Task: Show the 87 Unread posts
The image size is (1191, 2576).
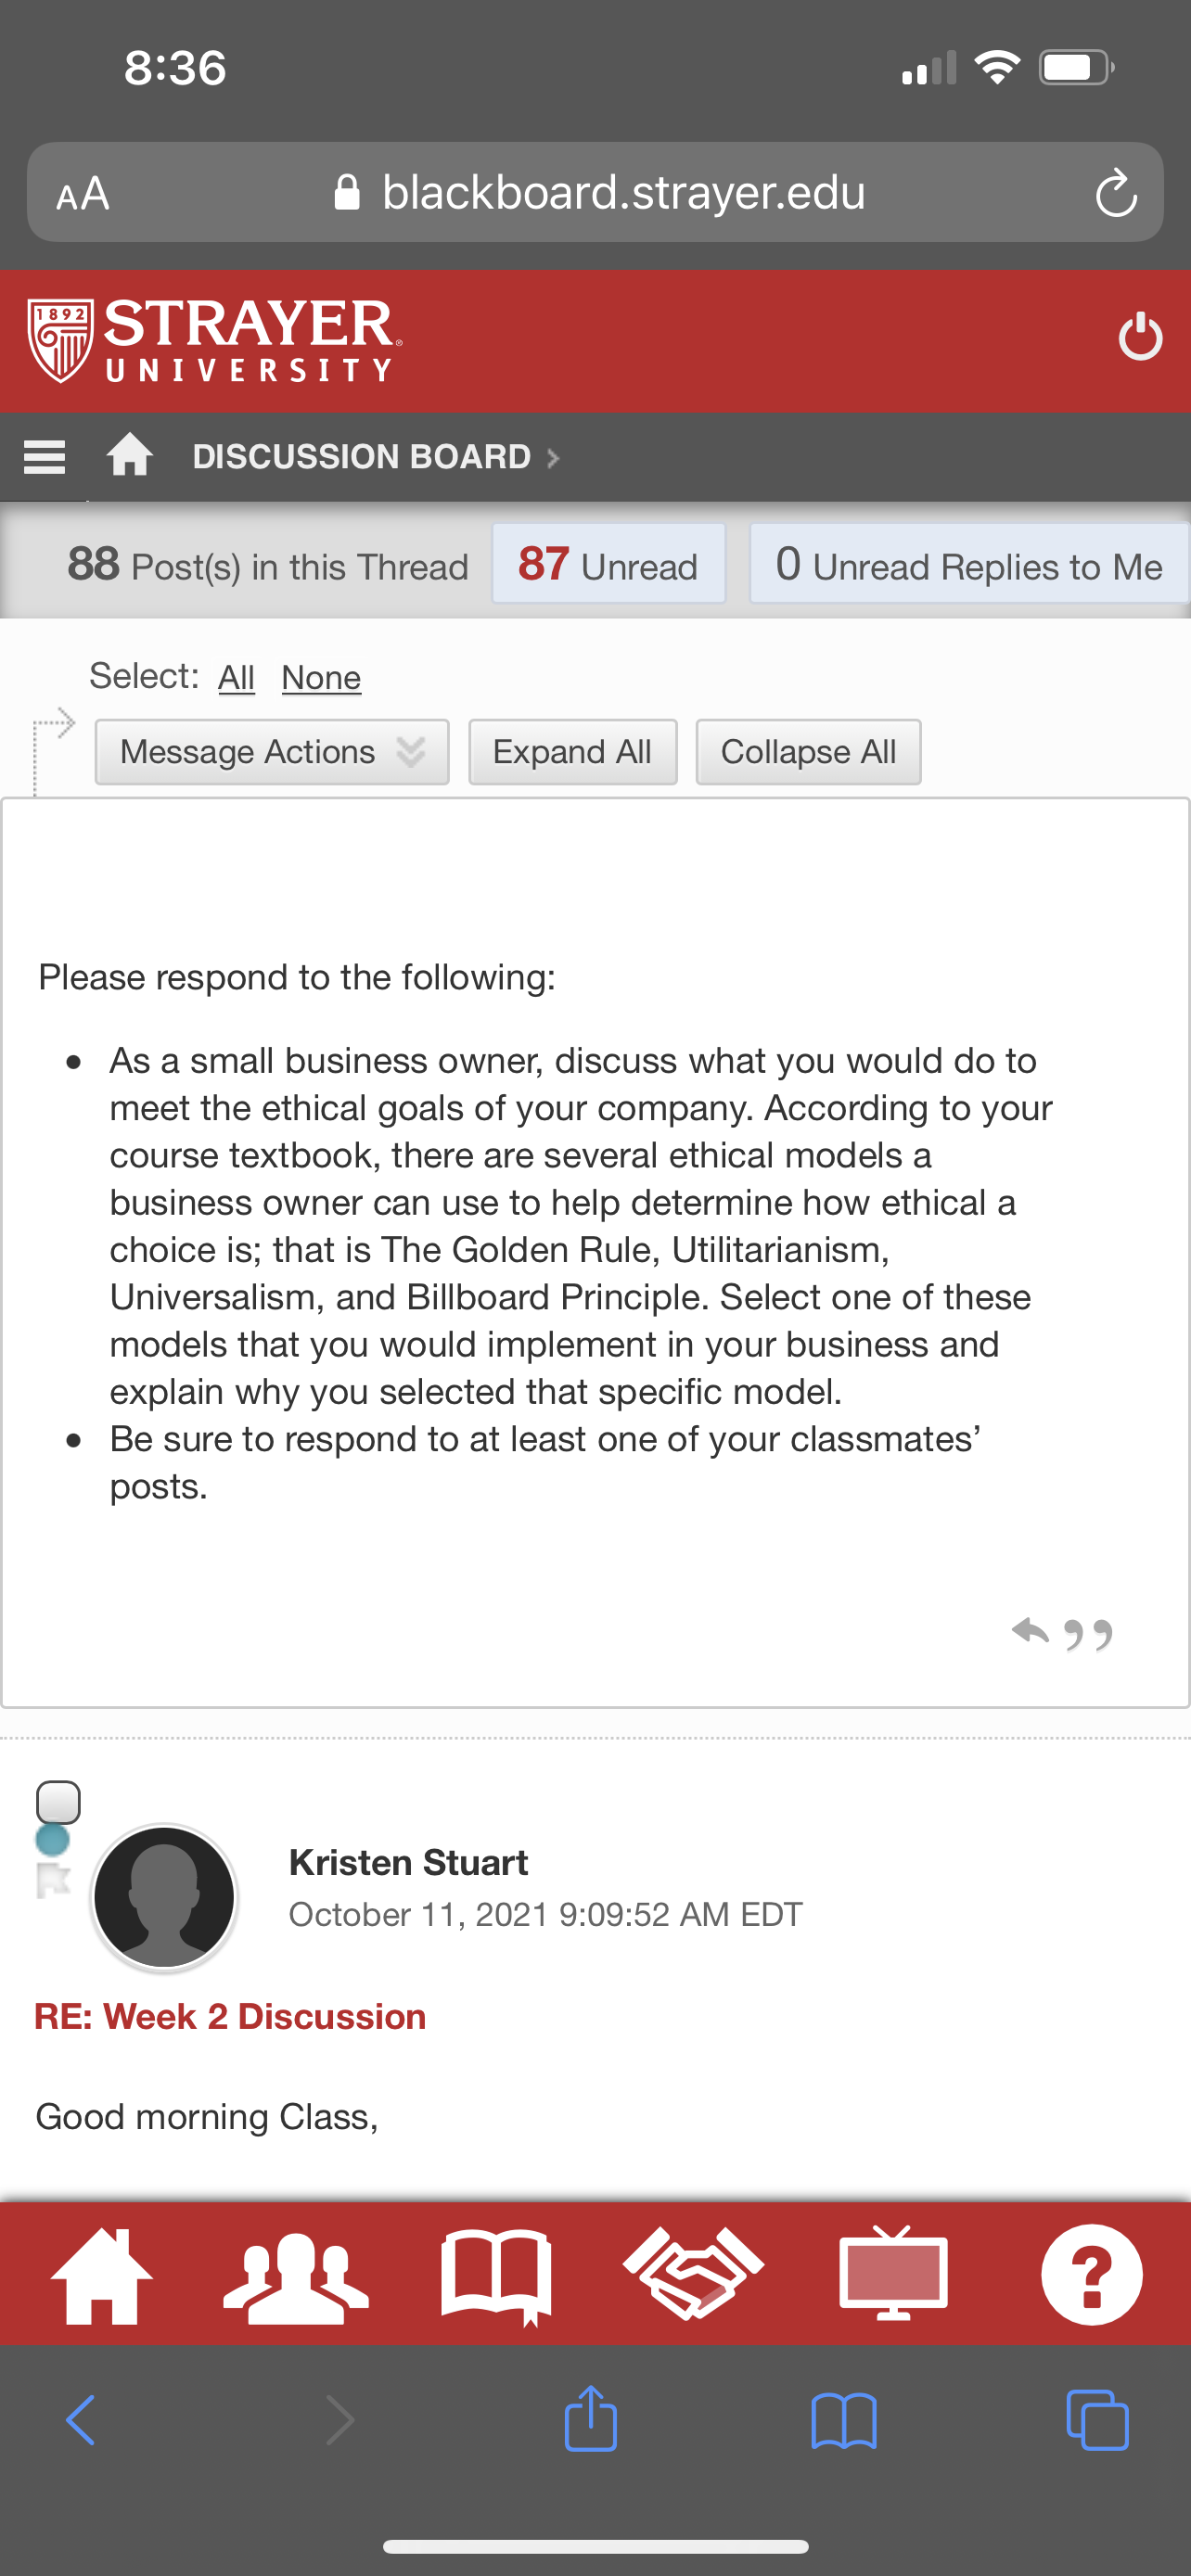Action: click(x=608, y=564)
